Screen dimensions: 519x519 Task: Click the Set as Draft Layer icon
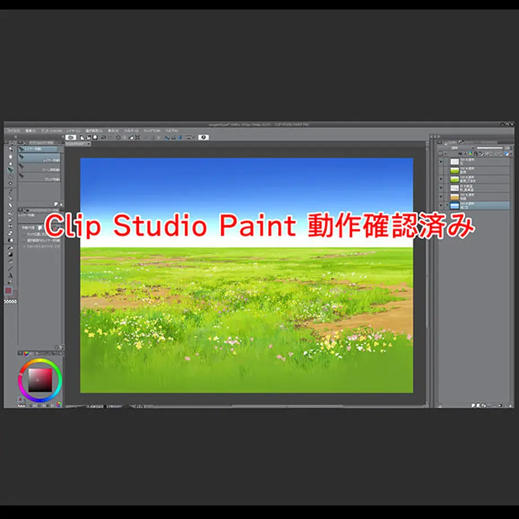[x=470, y=153]
